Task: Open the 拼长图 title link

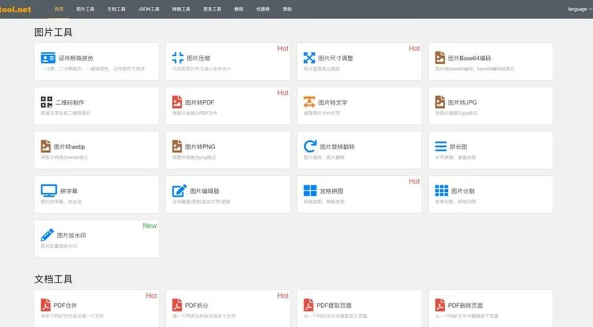Action: pyautogui.click(x=458, y=146)
